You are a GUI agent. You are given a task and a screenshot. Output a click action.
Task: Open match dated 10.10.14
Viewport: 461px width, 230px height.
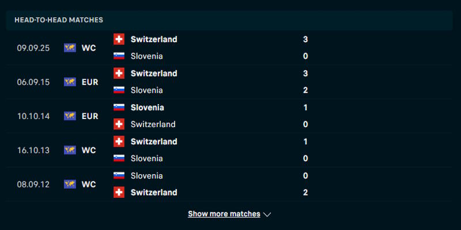(33, 116)
